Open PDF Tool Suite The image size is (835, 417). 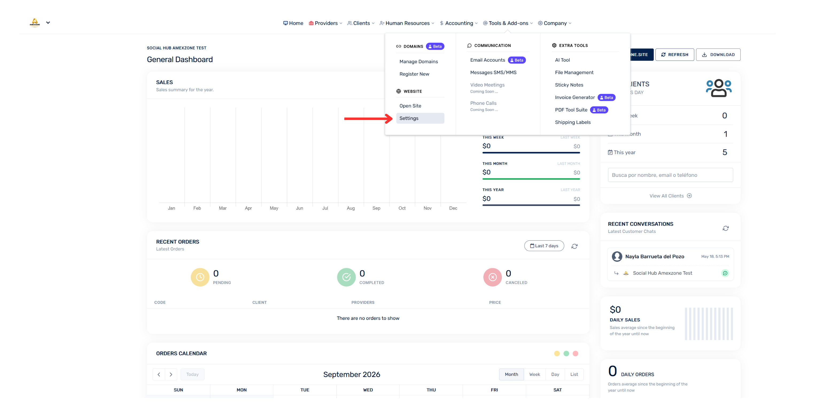[571, 110]
